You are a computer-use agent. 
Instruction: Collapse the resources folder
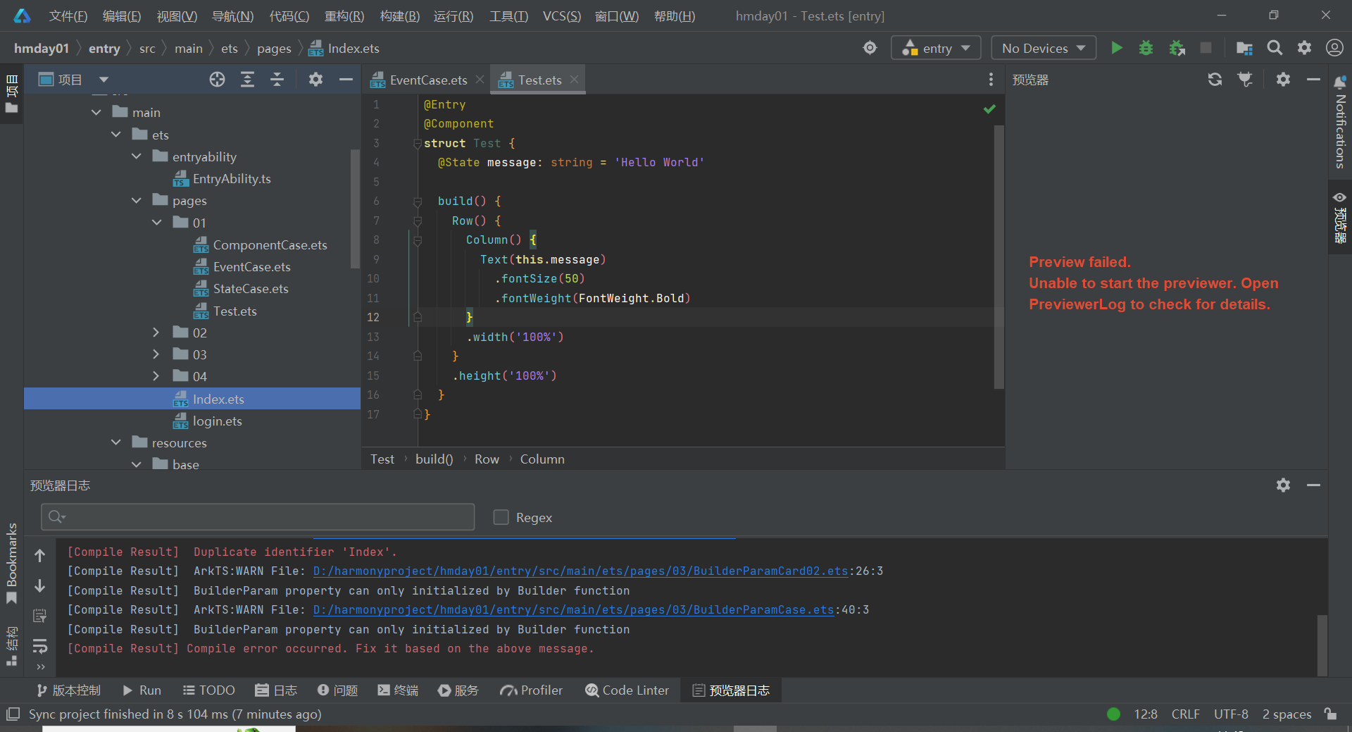[x=116, y=442]
